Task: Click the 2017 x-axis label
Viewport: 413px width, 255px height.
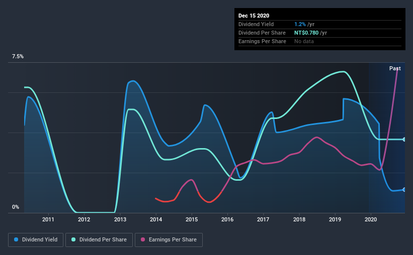Action: coord(263,219)
